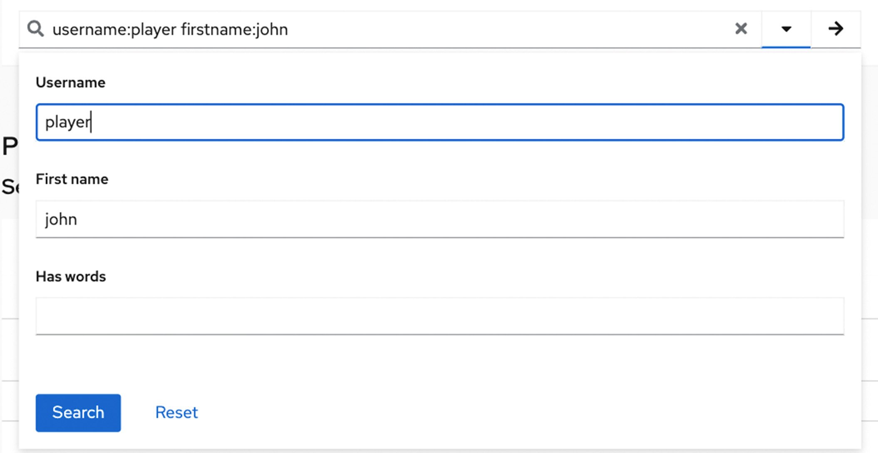Expand the advanced search dropdown panel

787,28
